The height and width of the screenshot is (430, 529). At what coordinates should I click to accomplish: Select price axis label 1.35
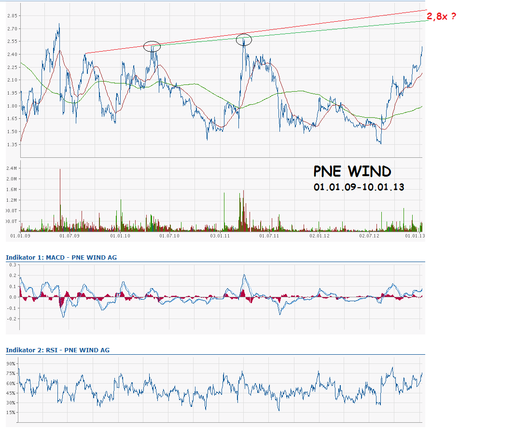pyautogui.click(x=12, y=145)
